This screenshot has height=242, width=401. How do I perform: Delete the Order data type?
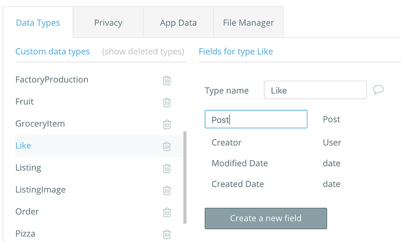click(167, 212)
